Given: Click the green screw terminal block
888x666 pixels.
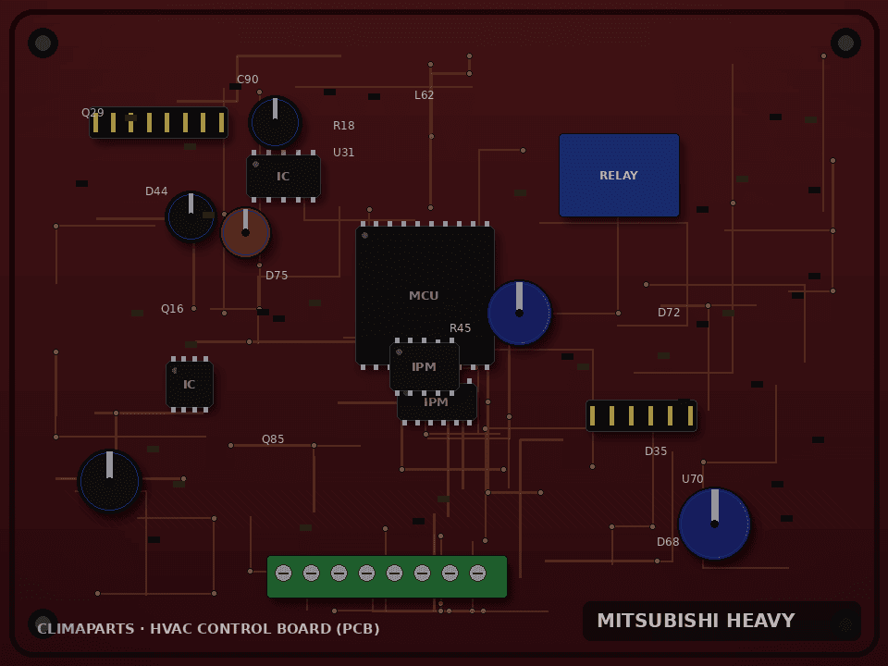Looking at the screenshot, I should coord(387,576).
